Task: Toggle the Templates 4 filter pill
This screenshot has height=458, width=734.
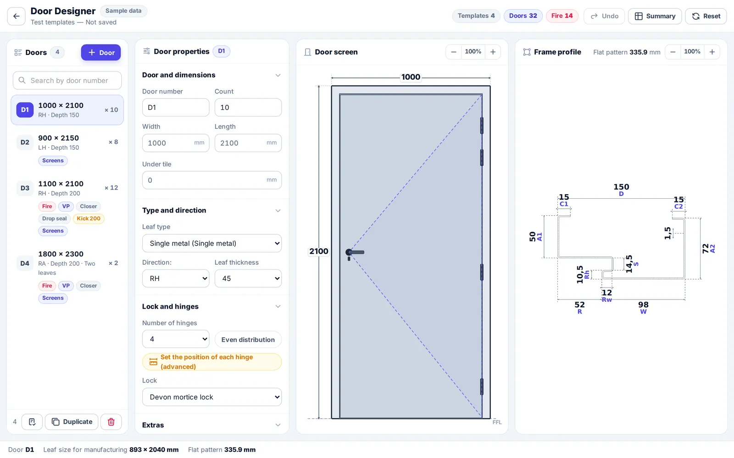Action: pos(476,16)
